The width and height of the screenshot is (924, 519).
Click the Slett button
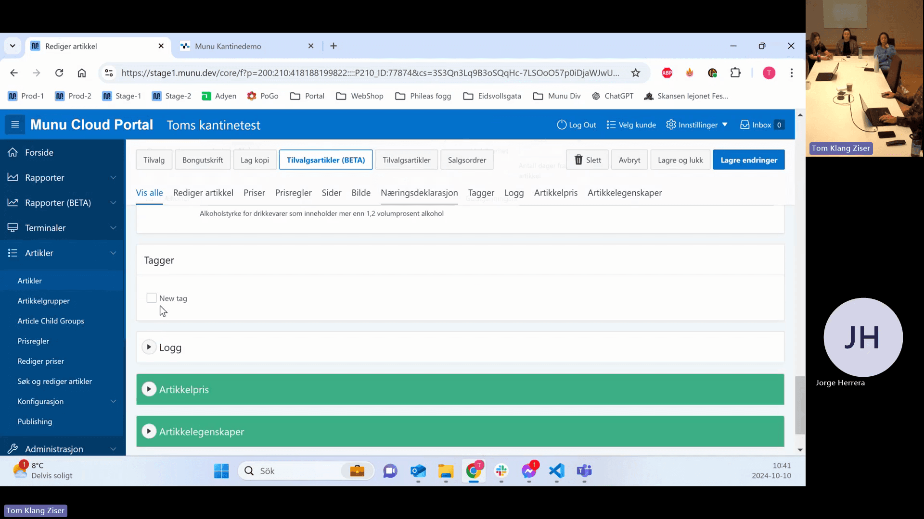tap(587, 160)
